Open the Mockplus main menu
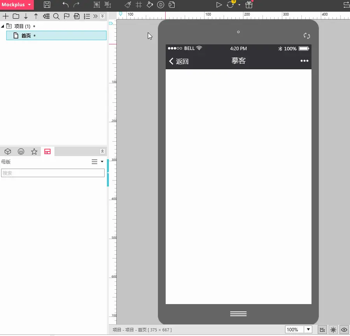 pos(17,5)
